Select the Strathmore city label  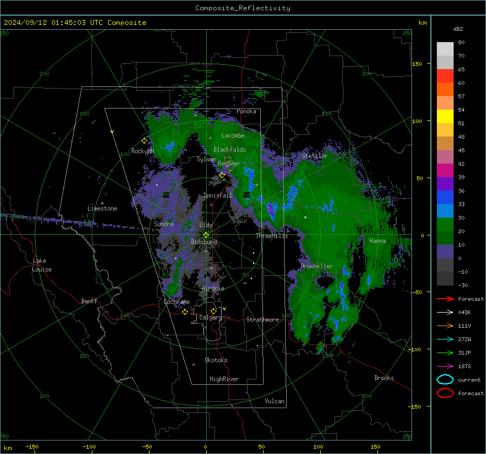262,320
